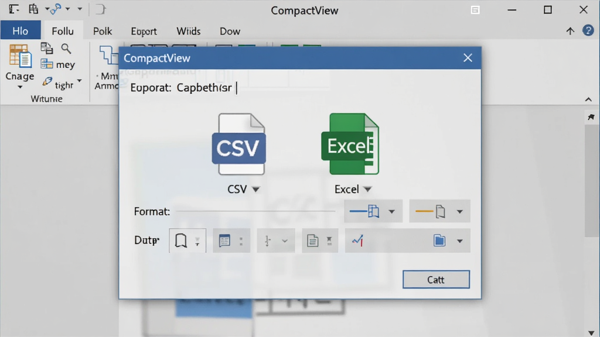This screenshot has height=337, width=600.
Task: Close the CompactView dialog
Action: (x=468, y=58)
